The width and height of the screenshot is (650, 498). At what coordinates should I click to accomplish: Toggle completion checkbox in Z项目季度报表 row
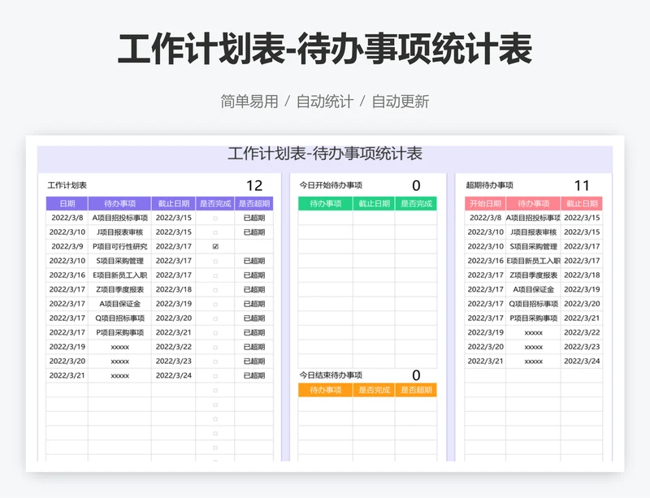tap(215, 289)
